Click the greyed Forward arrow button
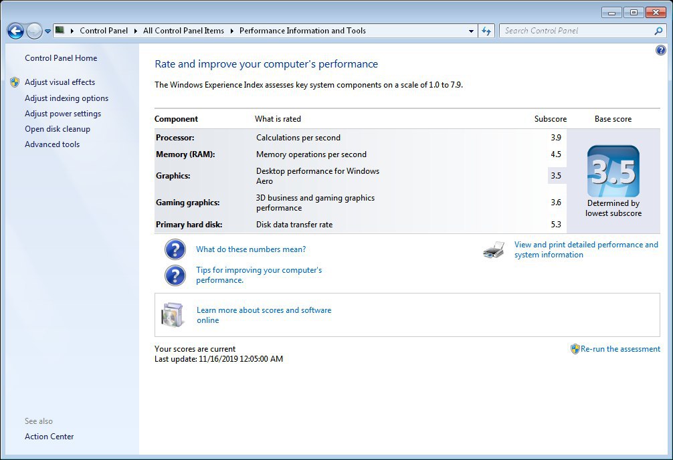Image resolution: width=673 pixels, height=460 pixels. [34, 31]
